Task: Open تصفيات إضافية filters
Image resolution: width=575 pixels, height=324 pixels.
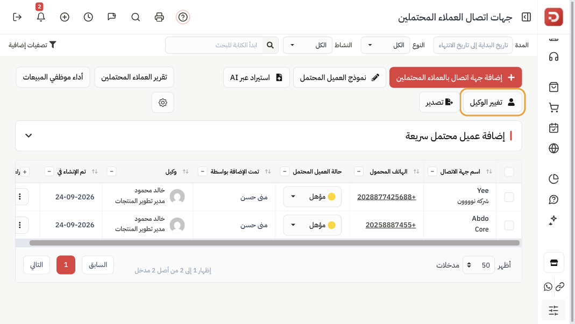Action: point(32,45)
